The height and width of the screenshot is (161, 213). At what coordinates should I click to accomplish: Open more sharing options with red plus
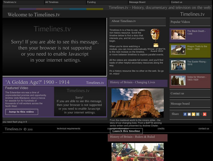point(205,114)
